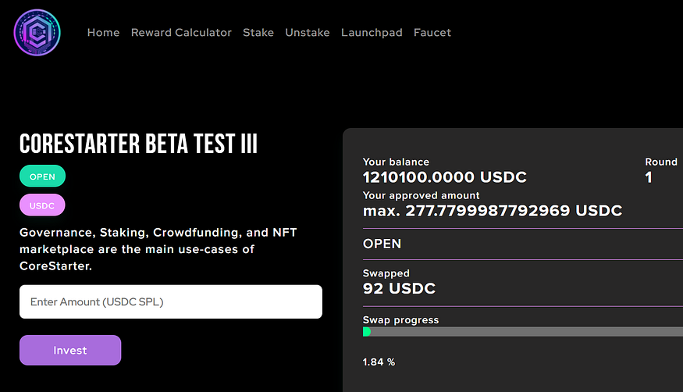The image size is (683, 392).
Task: Click the max approved amount value
Action: pos(493,211)
